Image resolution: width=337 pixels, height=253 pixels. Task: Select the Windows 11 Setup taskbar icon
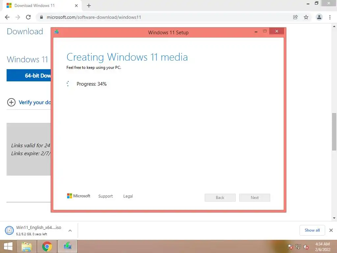tap(67, 246)
